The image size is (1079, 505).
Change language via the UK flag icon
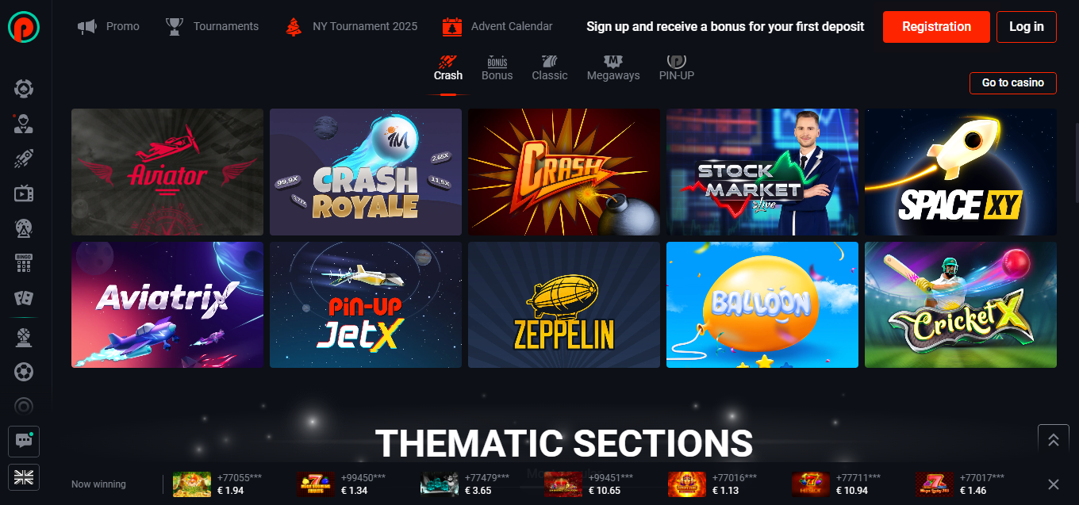tap(24, 476)
